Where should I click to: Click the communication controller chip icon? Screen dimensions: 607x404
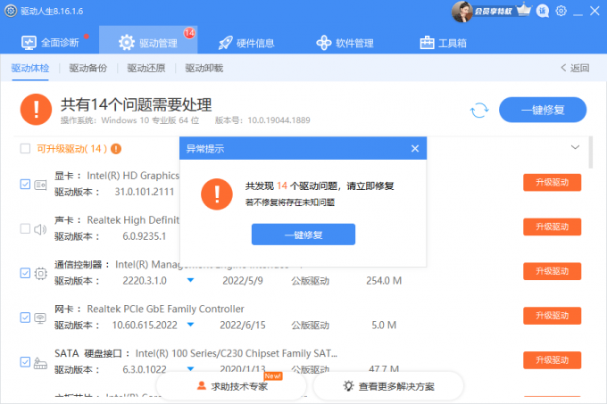(40, 273)
